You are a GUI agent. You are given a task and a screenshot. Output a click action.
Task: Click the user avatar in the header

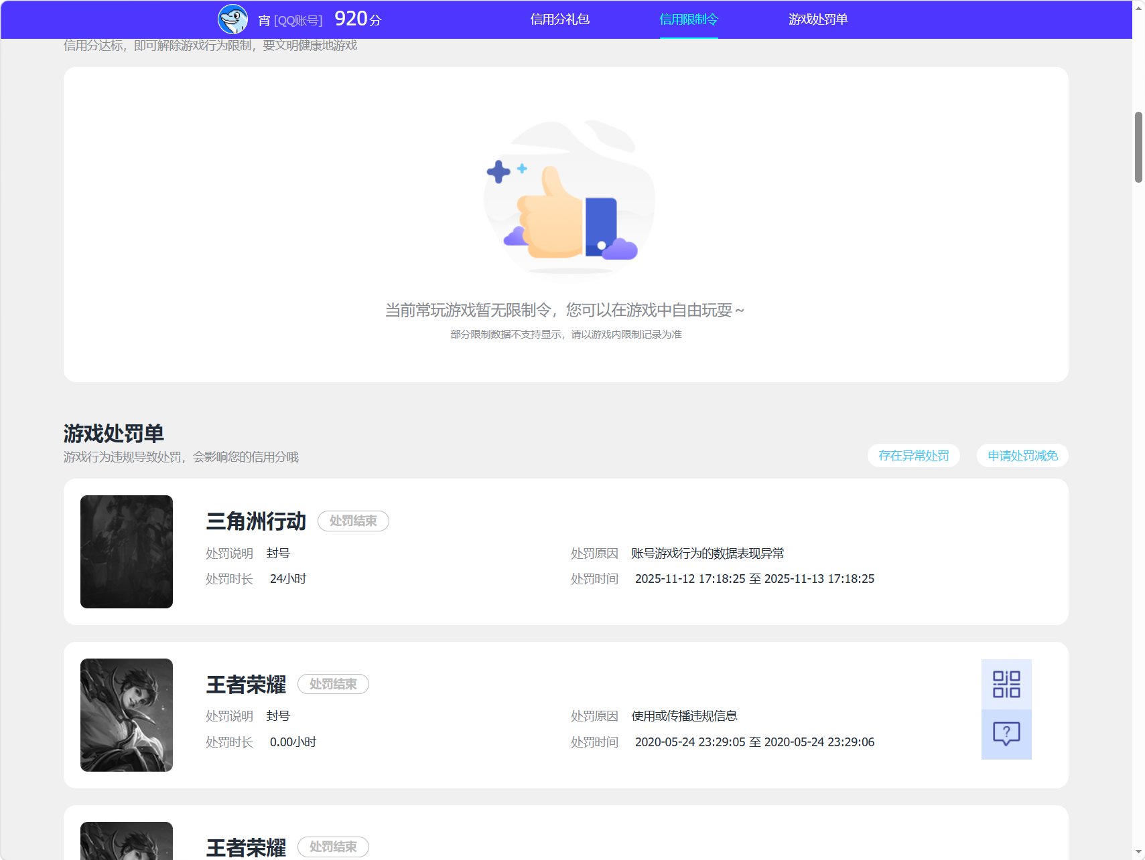[x=232, y=19]
